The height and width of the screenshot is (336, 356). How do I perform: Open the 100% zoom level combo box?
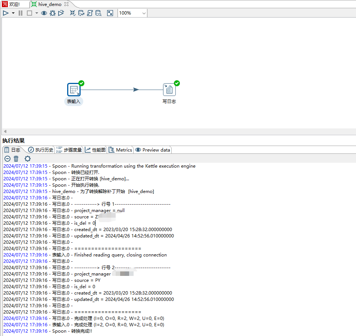click(x=132, y=13)
